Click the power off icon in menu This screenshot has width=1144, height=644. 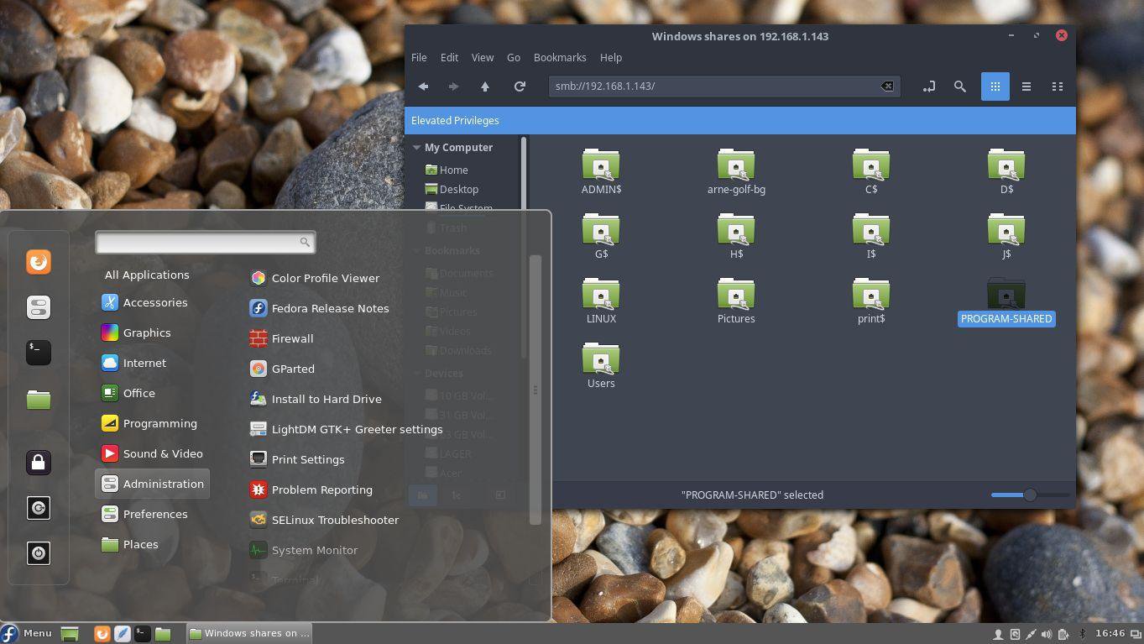(x=39, y=552)
